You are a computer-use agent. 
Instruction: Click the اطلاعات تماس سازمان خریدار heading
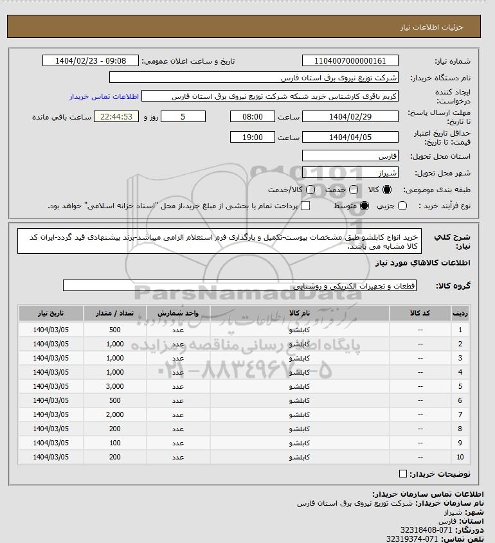428,494
